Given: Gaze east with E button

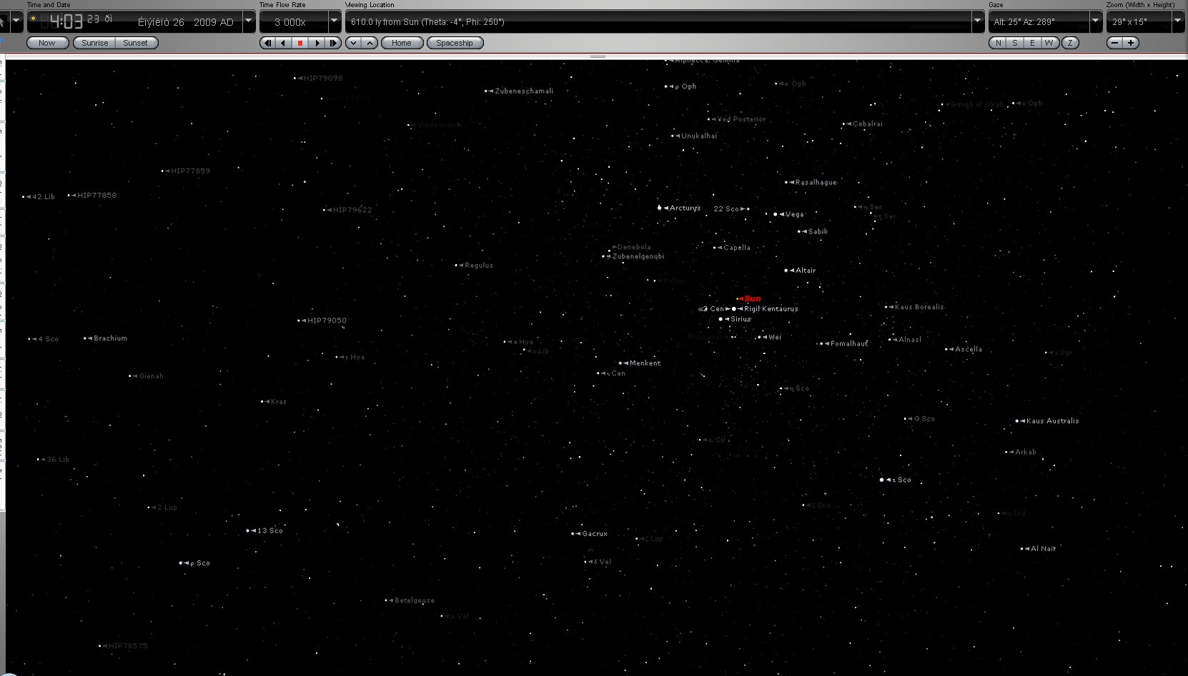Looking at the screenshot, I should click(x=1032, y=43).
